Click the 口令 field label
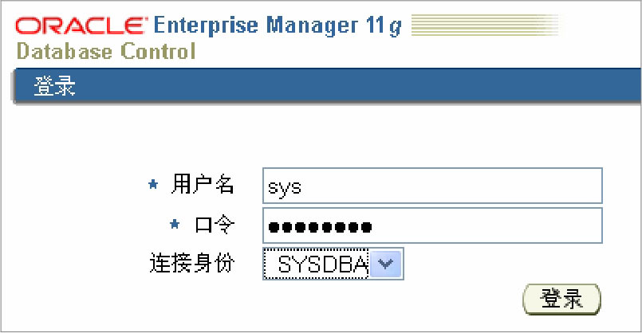 (214, 225)
